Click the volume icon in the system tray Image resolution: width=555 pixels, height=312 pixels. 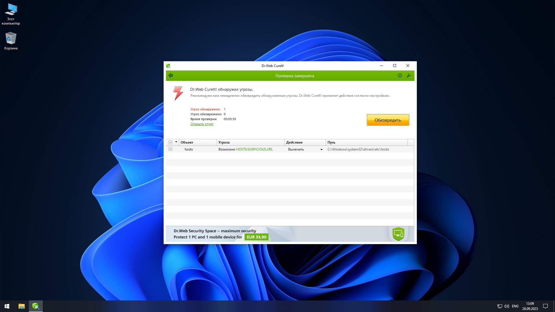pyautogui.click(x=506, y=306)
